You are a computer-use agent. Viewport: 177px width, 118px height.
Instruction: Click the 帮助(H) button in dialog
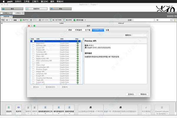[143, 94]
